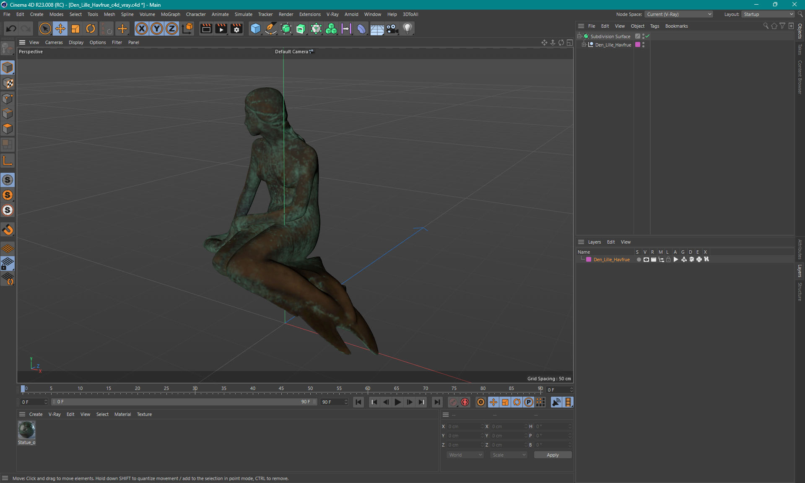Select Statue_o material thumbnail
Image resolution: width=805 pixels, height=483 pixels.
tap(27, 430)
